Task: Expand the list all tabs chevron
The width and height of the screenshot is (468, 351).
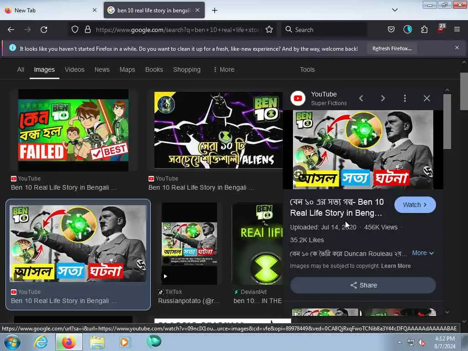Action: pyautogui.click(x=394, y=10)
